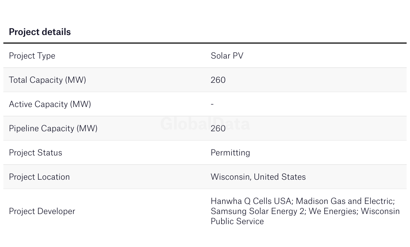Click Hanwha Q Cells USA developer name
The height and width of the screenshot is (247, 410).
[x=251, y=201]
